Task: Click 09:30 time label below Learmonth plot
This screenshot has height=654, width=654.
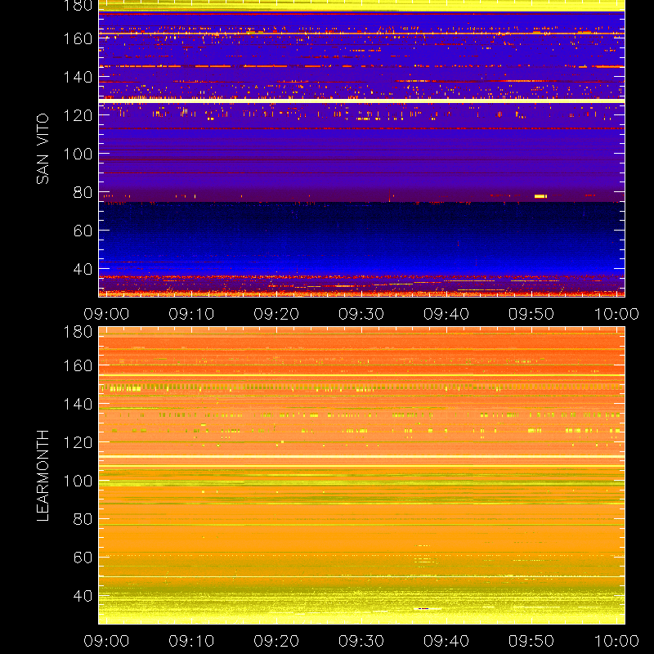Action: click(x=361, y=641)
